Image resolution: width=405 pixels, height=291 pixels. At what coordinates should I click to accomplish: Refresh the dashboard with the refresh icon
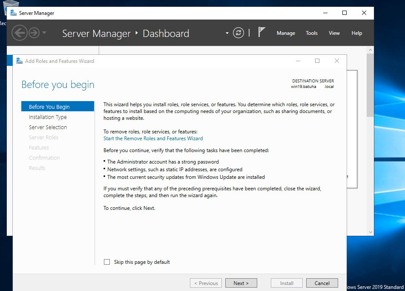click(238, 33)
